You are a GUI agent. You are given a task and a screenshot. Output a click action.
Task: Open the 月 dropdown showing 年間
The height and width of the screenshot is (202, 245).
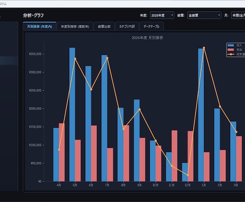pos(238,15)
